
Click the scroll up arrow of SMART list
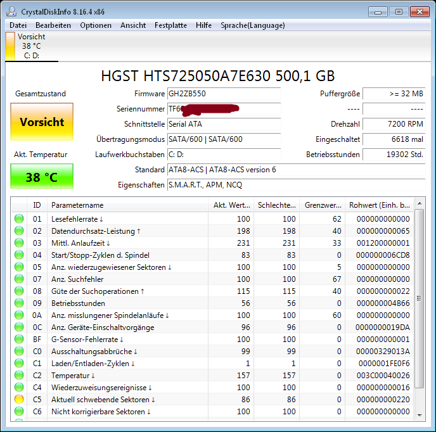(420, 203)
